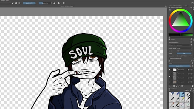Toggle lock on the top paint layer
This screenshot has height=109, width=194.
pyautogui.click(x=188, y=70)
